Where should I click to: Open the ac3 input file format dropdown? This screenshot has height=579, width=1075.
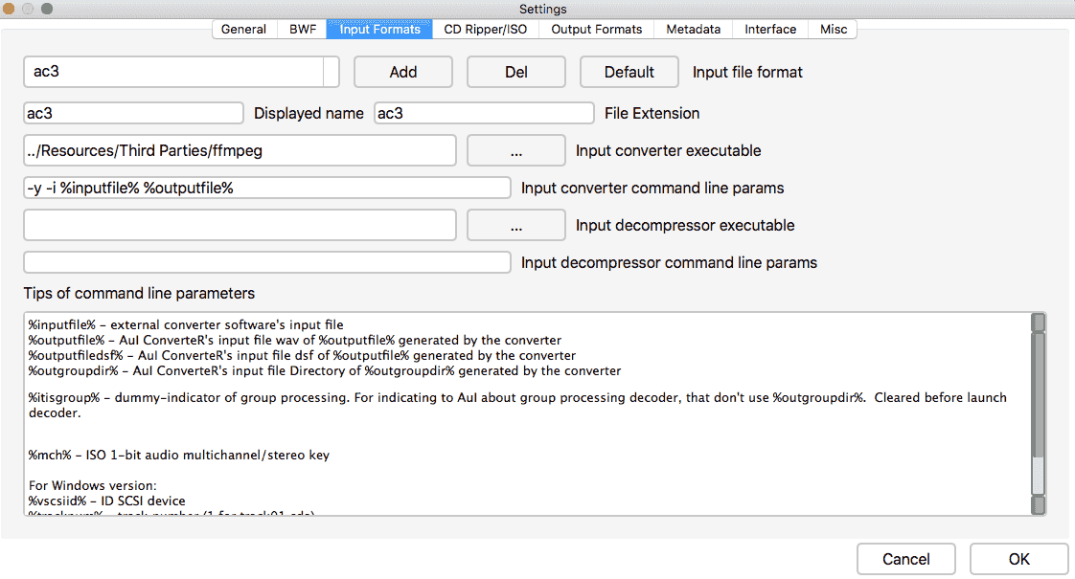pyautogui.click(x=182, y=72)
